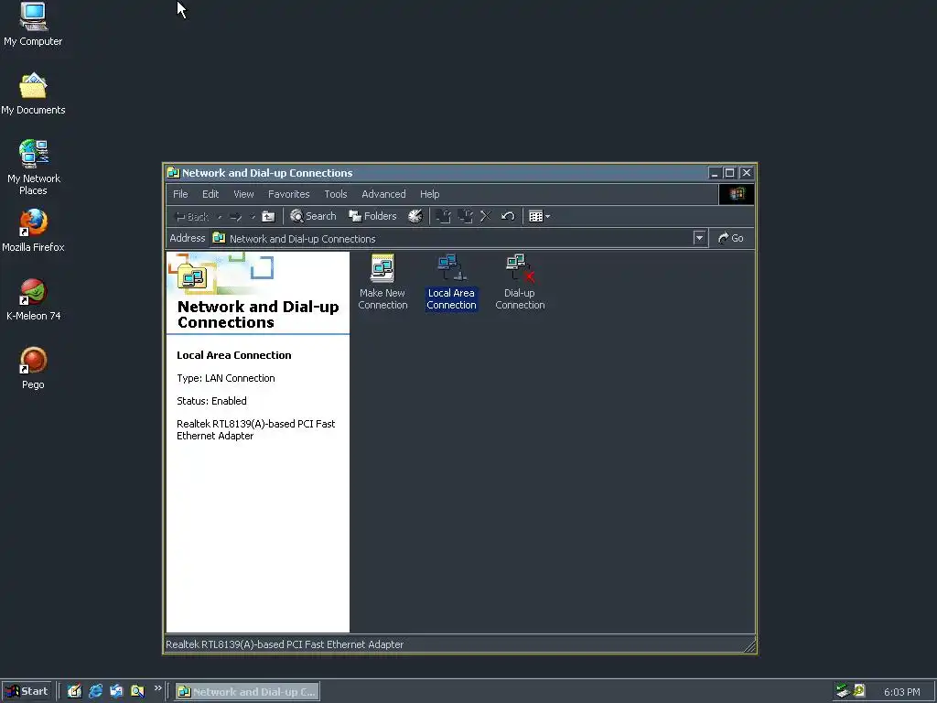Click the Undo toolbar icon
Screen dimensions: 937x703
pos(508,216)
